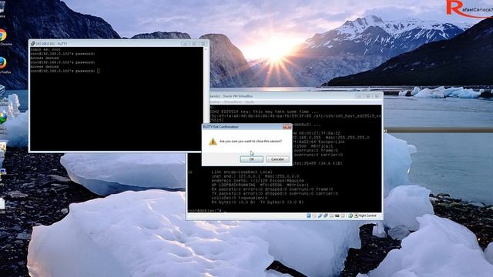Close the PuTTY Exit Confirmation dialog
This screenshot has width=493, height=277.
pyautogui.click(x=287, y=127)
